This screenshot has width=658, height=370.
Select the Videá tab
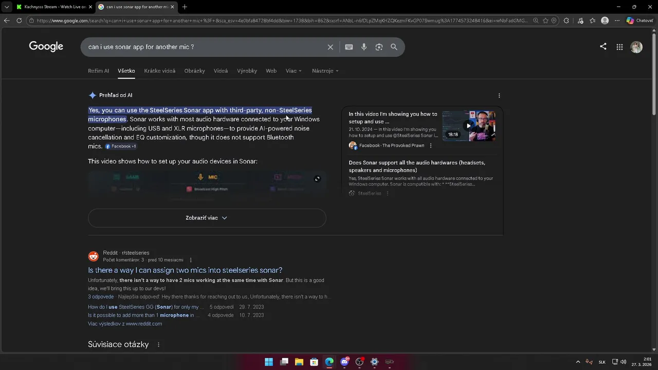point(221,71)
